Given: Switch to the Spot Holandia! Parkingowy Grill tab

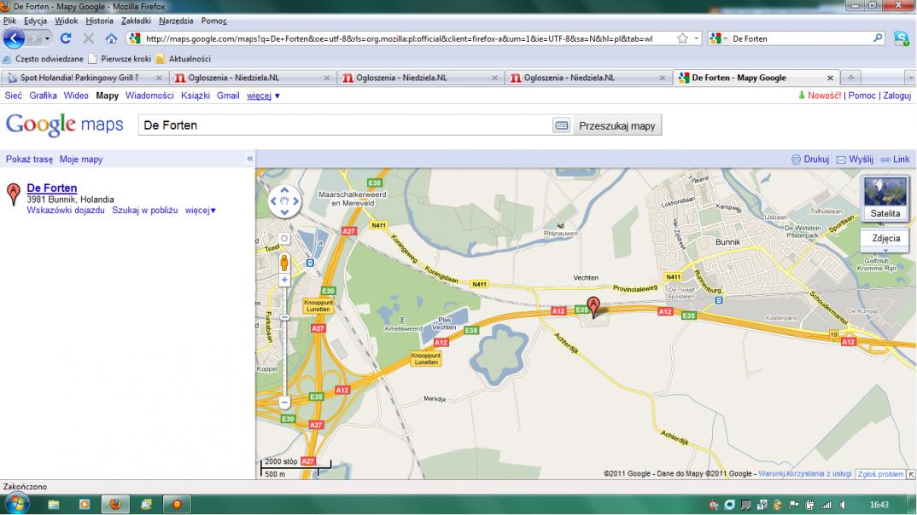Looking at the screenshot, I should click(85, 78).
